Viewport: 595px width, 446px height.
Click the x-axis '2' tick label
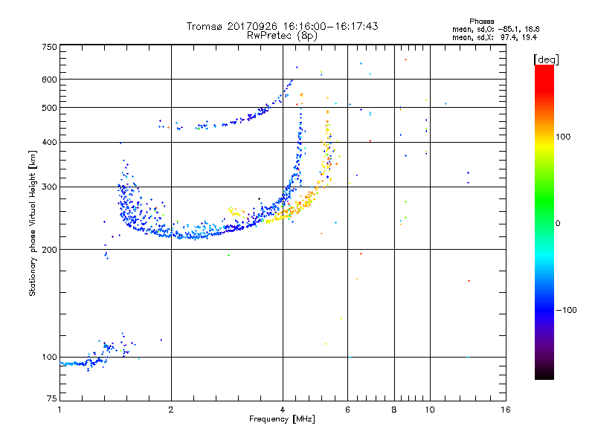click(x=171, y=410)
